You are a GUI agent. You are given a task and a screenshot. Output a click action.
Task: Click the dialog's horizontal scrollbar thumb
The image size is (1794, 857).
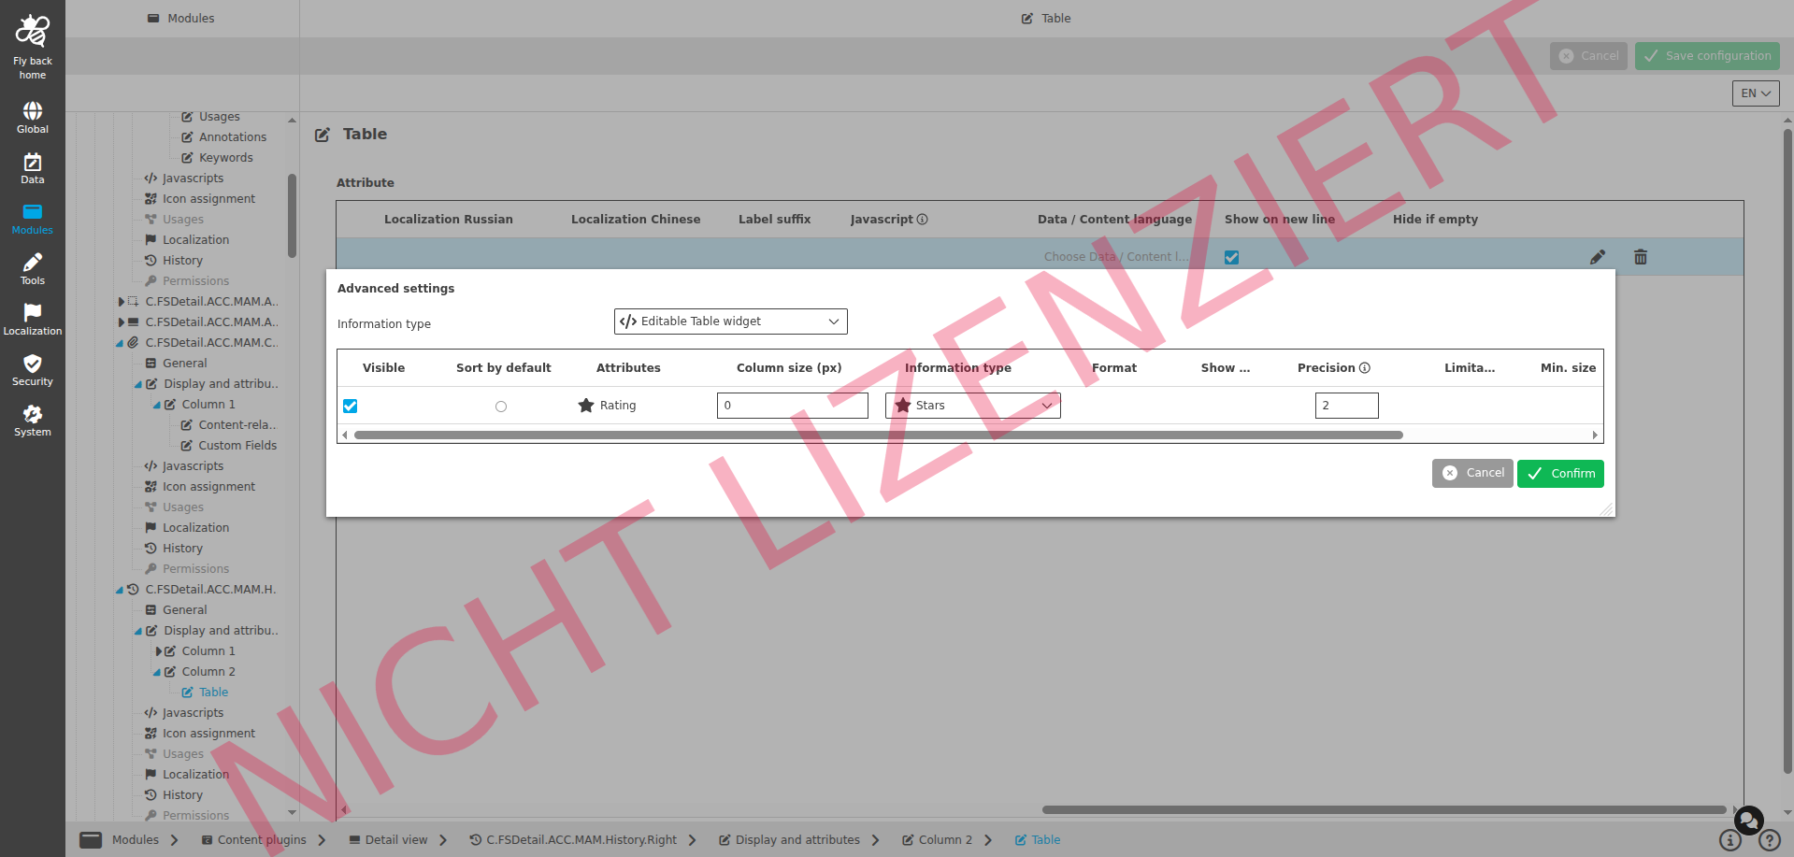pos(878,436)
